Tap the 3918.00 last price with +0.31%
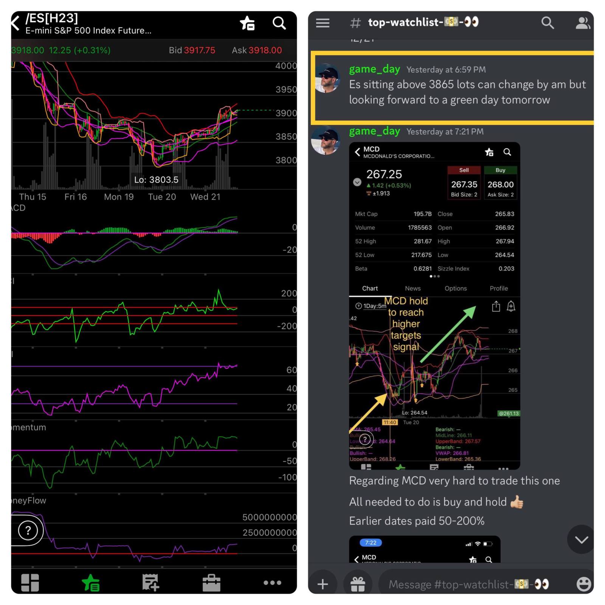605x605 pixels. click(61, 50)
